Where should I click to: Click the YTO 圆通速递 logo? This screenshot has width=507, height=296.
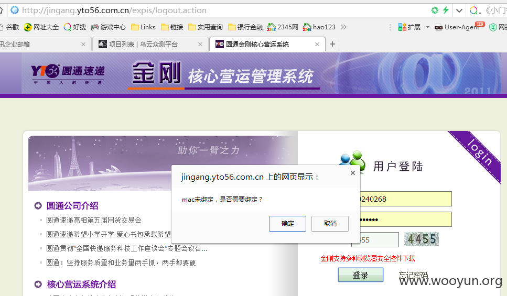(x=68, y=74)
